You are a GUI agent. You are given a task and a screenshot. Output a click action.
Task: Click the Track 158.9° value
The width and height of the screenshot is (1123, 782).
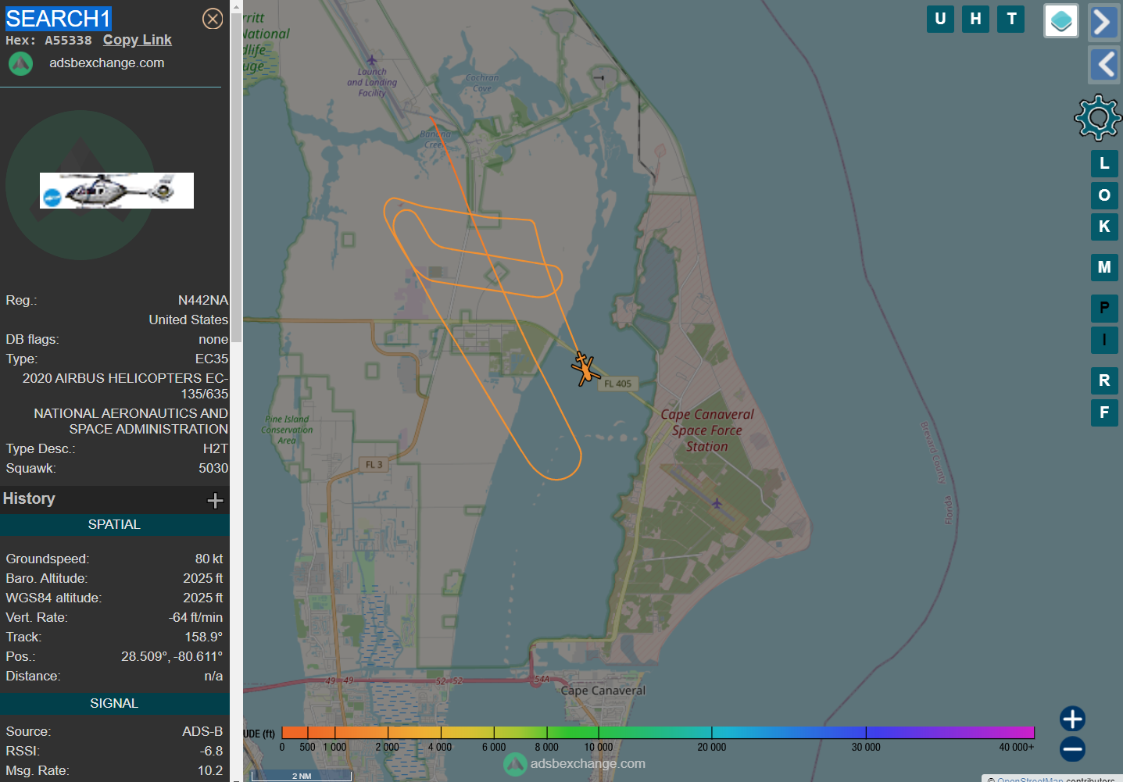[204, 637]
